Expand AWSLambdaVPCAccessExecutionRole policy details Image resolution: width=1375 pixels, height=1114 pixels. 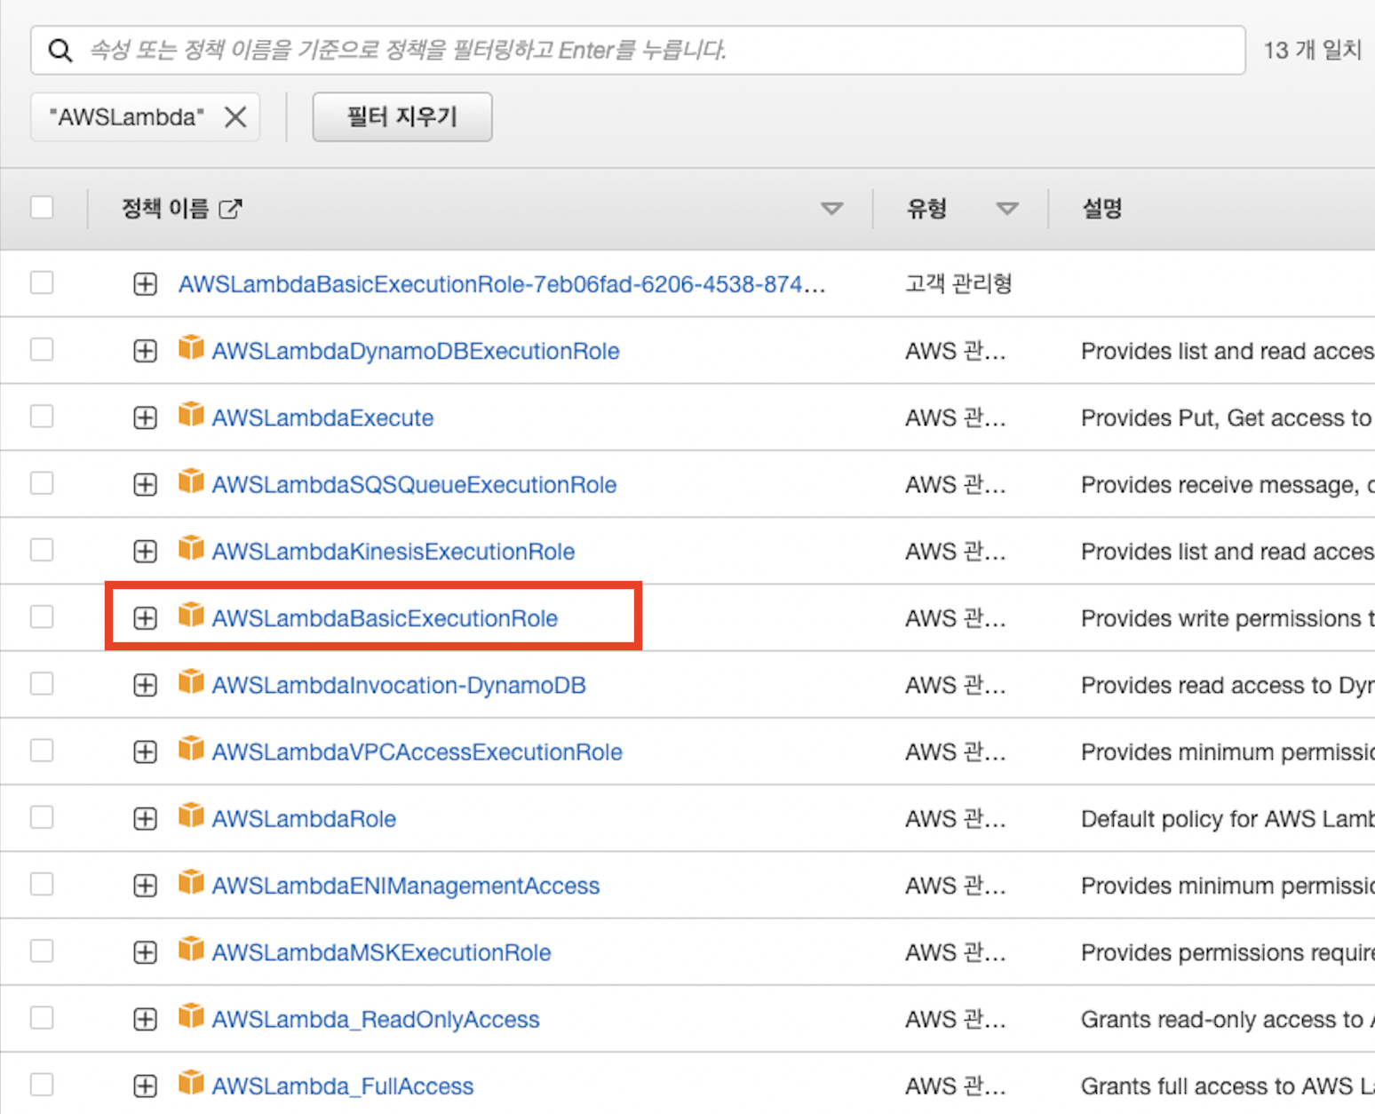(145, 752)
